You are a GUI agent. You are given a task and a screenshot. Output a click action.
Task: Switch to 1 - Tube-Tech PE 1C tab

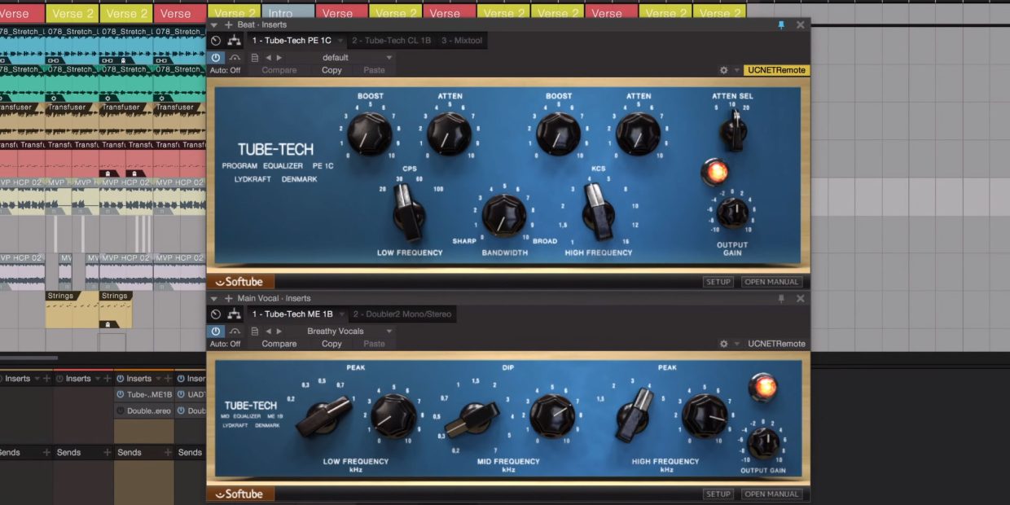[291, 41]
